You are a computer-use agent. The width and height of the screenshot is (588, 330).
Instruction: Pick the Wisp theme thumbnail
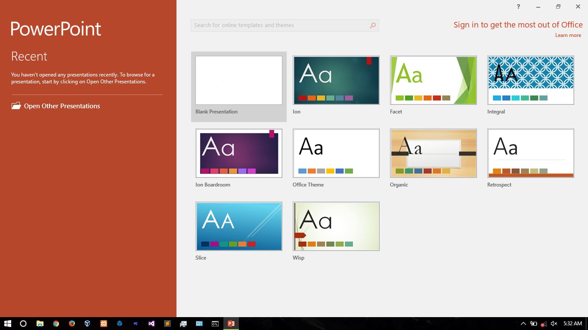point(336,226)
